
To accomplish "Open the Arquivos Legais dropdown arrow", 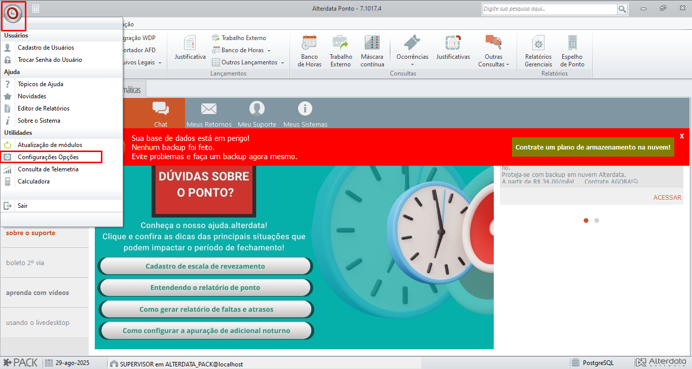I will (160, 63).
